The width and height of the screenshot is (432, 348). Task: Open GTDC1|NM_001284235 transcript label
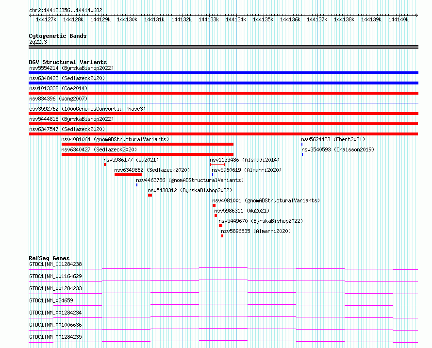(55, 337)
